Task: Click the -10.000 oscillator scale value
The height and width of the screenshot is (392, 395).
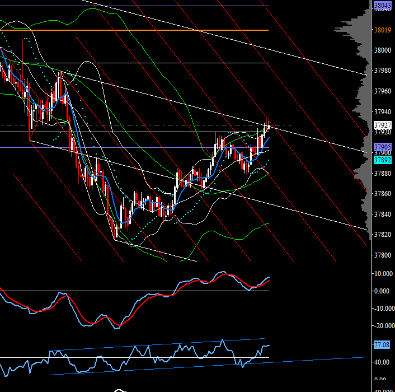Action: 383,309
